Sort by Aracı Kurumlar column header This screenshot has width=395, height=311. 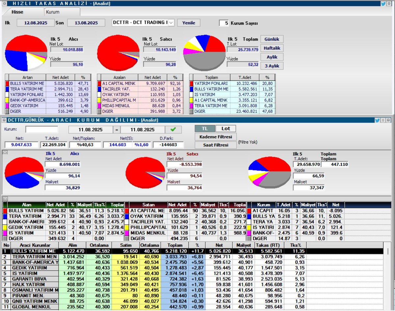[35, 245]
